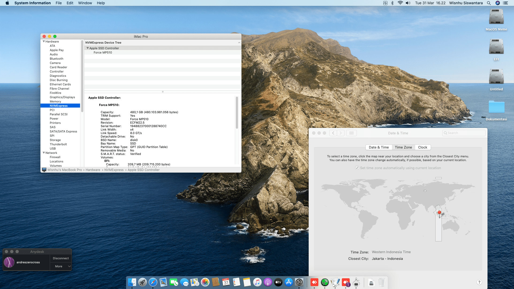The image size is (514, 289).
Task: Open Launchpad from the Dock
Action: (x=142, y=282)
